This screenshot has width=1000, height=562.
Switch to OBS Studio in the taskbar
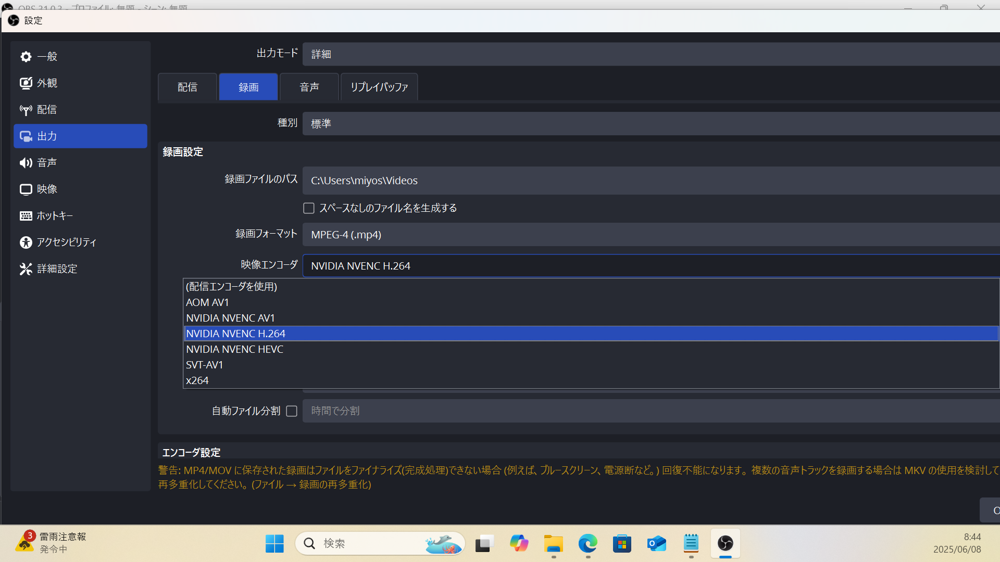pos(725,543)
